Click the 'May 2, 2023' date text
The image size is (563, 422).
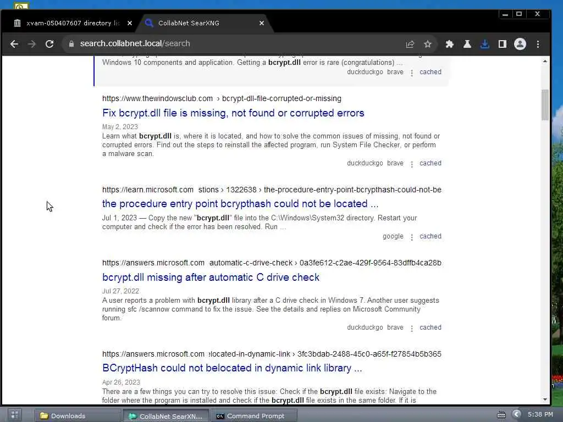pyautogui.click(x=120, y=127)
